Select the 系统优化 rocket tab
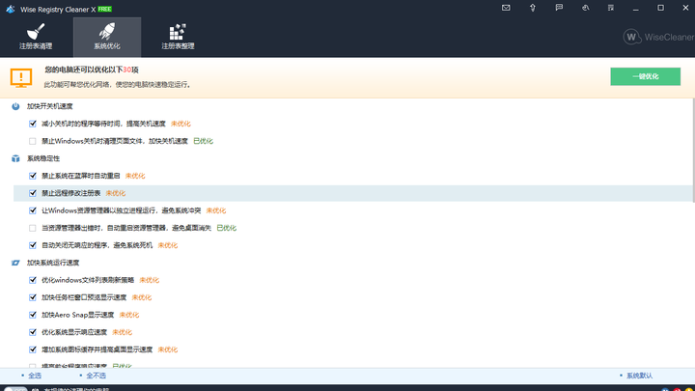Viewport: 695px width, 391px height. click(107, 38)
